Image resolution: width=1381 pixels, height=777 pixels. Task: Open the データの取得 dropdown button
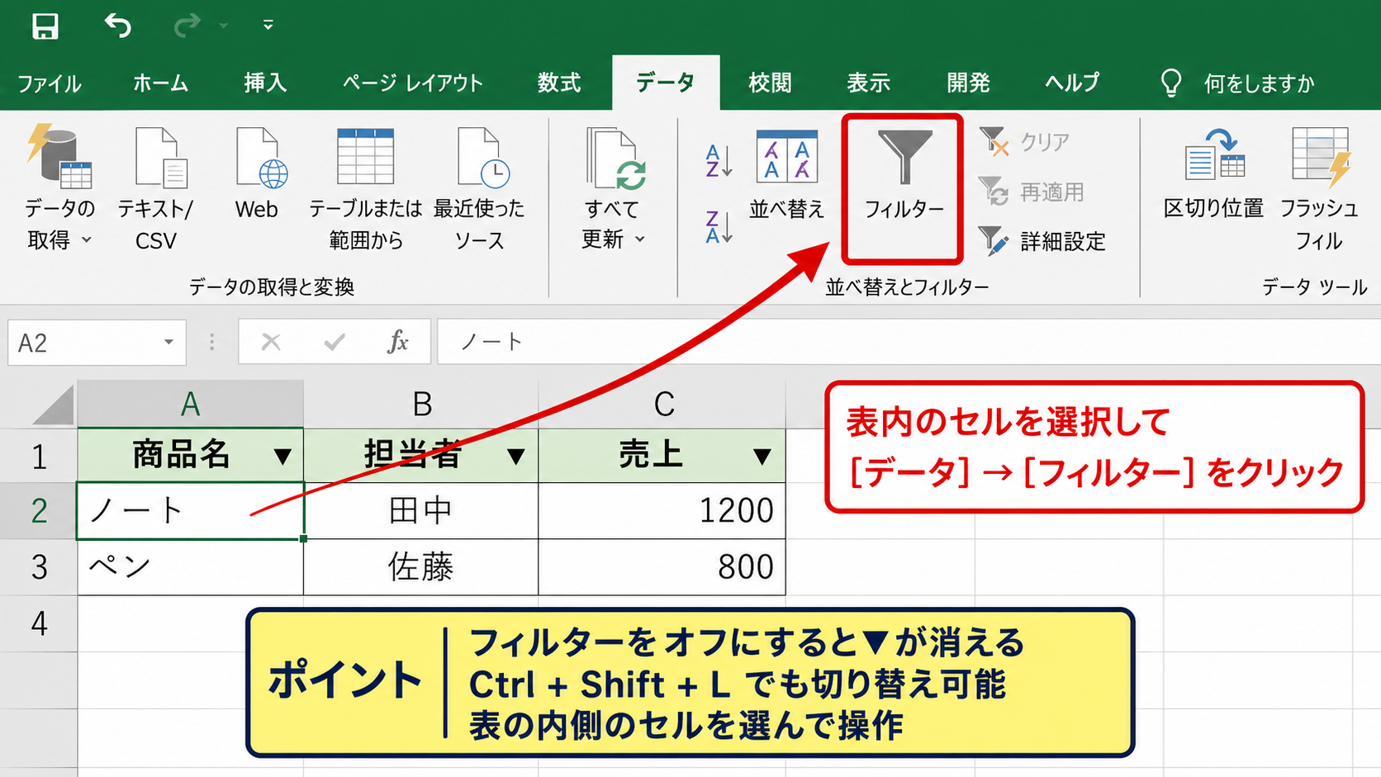(x=59, y=188)
